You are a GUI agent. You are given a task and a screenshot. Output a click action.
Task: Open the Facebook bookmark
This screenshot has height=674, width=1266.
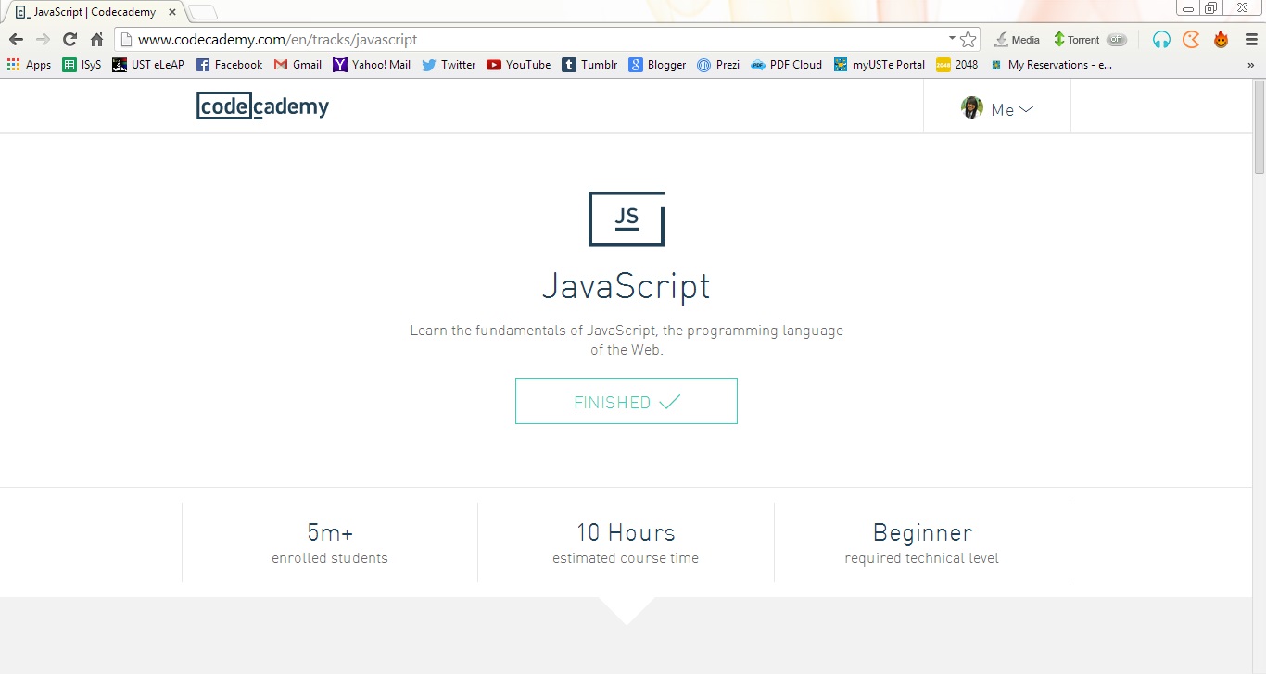[x=229, y=65]
